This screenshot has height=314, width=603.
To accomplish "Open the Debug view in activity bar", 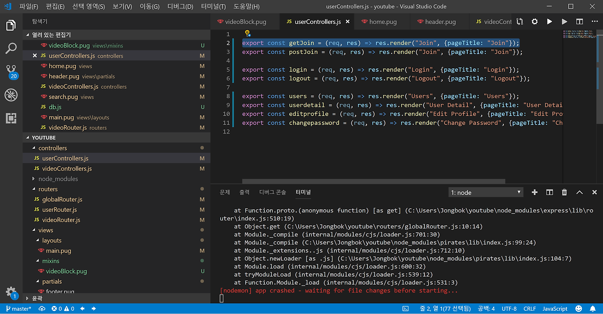I will point(11,95).
